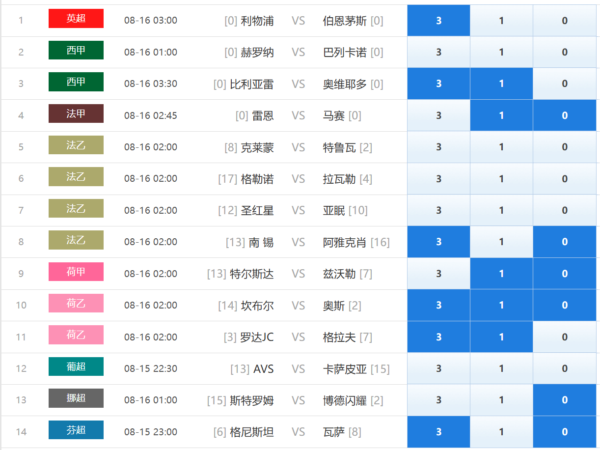The height and width of the screenshot is (450, 600).
Task: Click 西甲 badge in 赫罗纳 row
Action: [76, 50]
